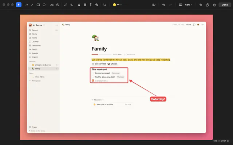Open Tasks in the Burrow sidebar
Image resolution: width=233 pixels, height=145 pixels.
coord(44,38)
